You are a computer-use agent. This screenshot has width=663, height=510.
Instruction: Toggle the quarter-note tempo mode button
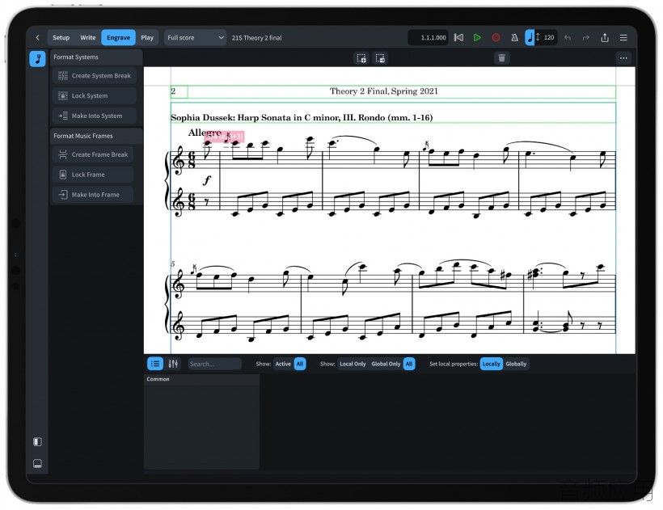[530, 38]
